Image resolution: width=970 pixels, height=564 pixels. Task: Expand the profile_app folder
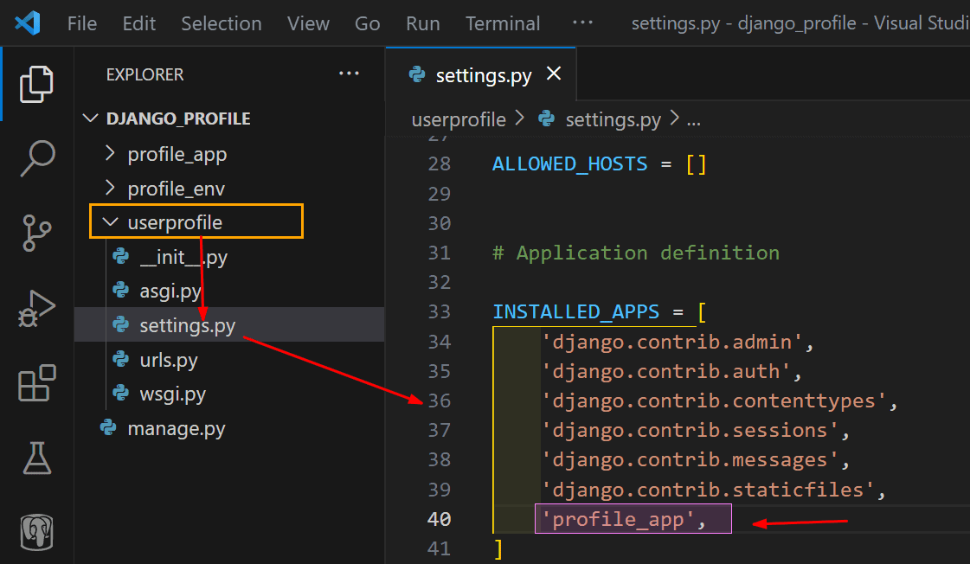point(177,155)
